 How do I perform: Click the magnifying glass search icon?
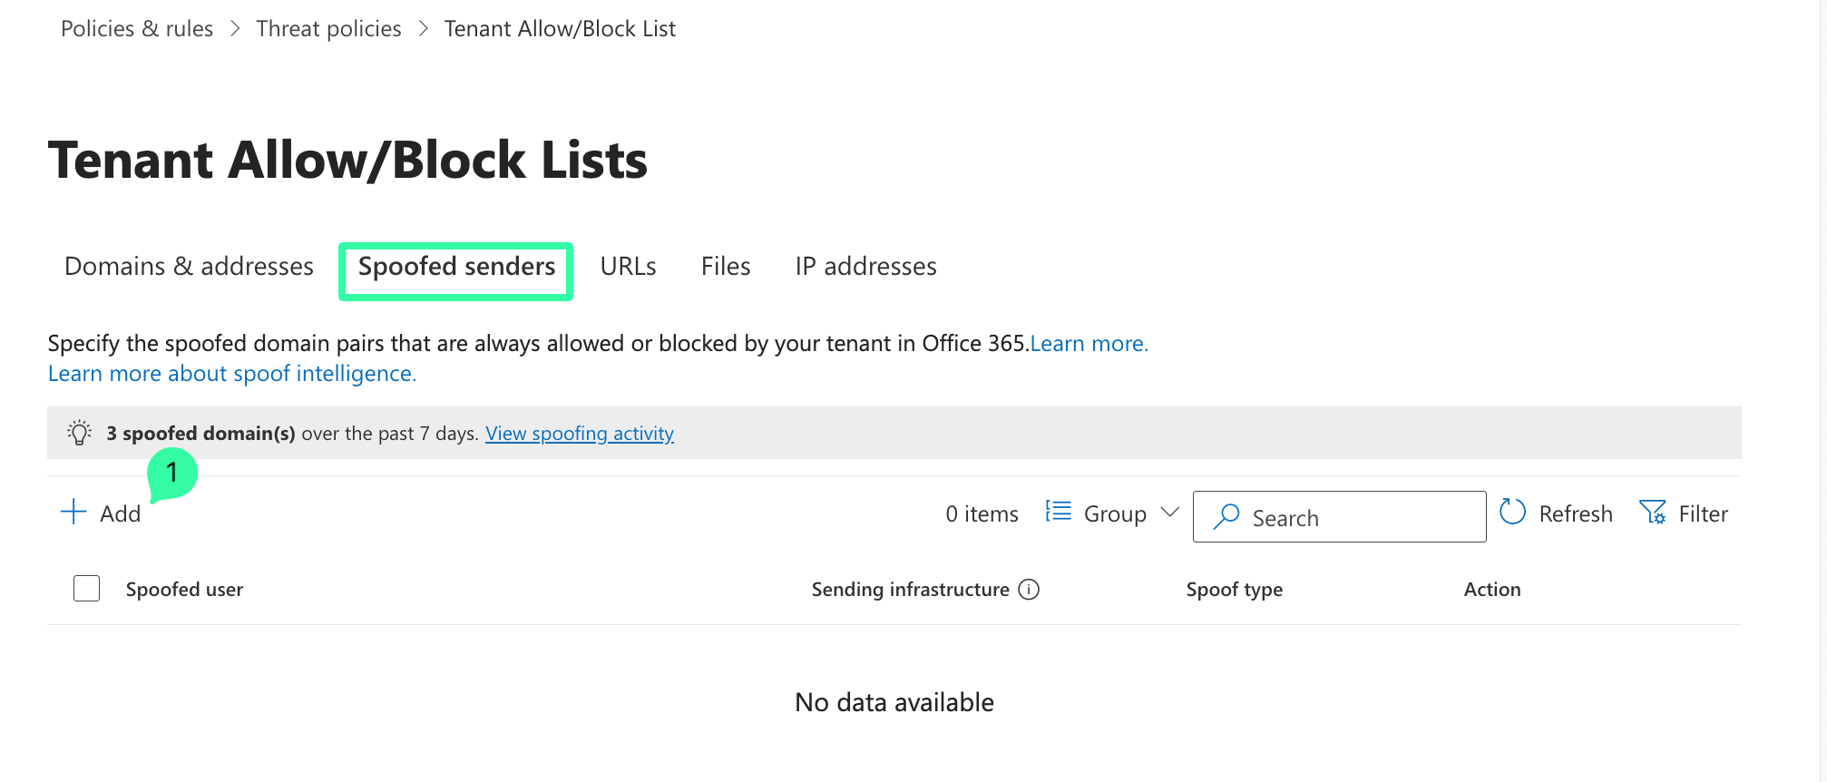(1226, 516)
